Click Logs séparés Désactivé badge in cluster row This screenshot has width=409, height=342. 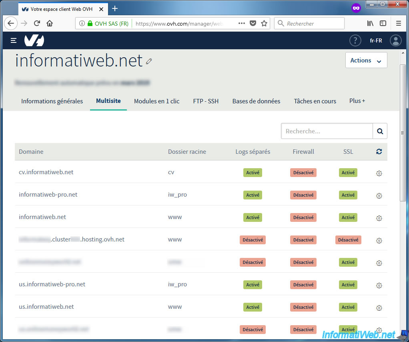pyautogui.click(x=253, y=240)
